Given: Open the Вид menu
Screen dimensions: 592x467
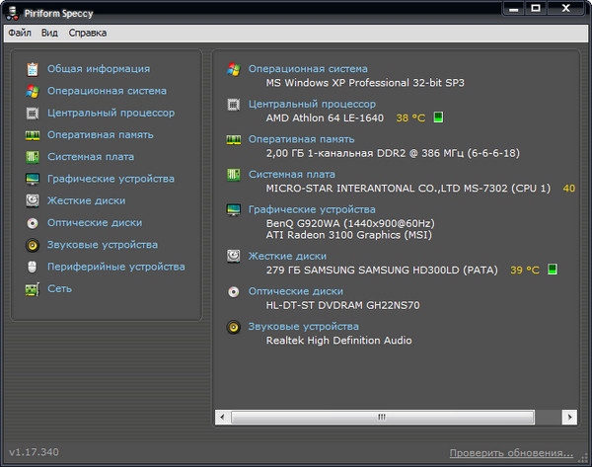Looking at the screenshot, I should pos(49,33).
